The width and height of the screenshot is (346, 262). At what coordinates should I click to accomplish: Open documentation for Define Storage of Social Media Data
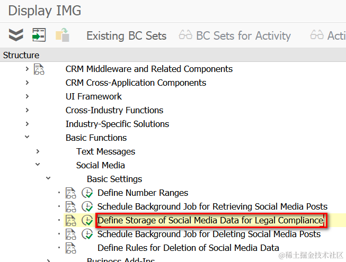[x=71, y=221]
